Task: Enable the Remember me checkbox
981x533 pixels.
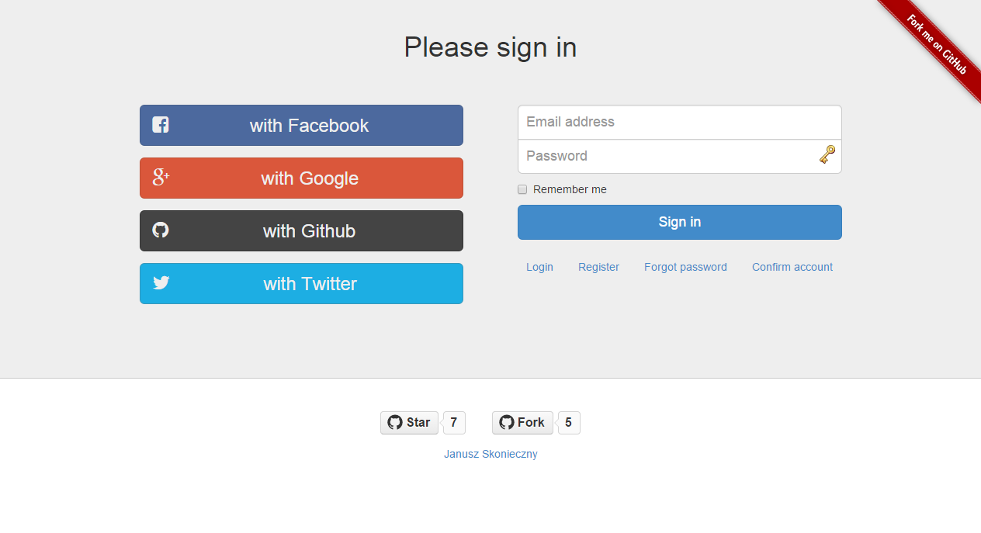Action: [522, 189]
